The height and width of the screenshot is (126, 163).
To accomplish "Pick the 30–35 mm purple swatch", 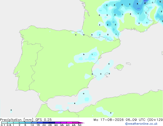I will 58,123.
